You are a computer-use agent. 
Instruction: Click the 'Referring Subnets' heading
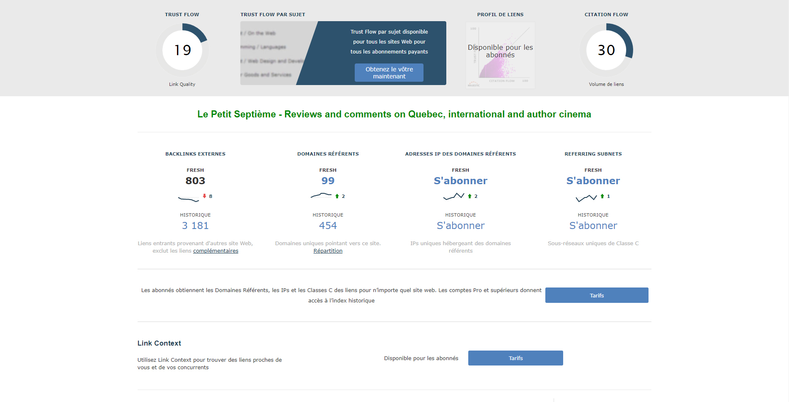593,154
